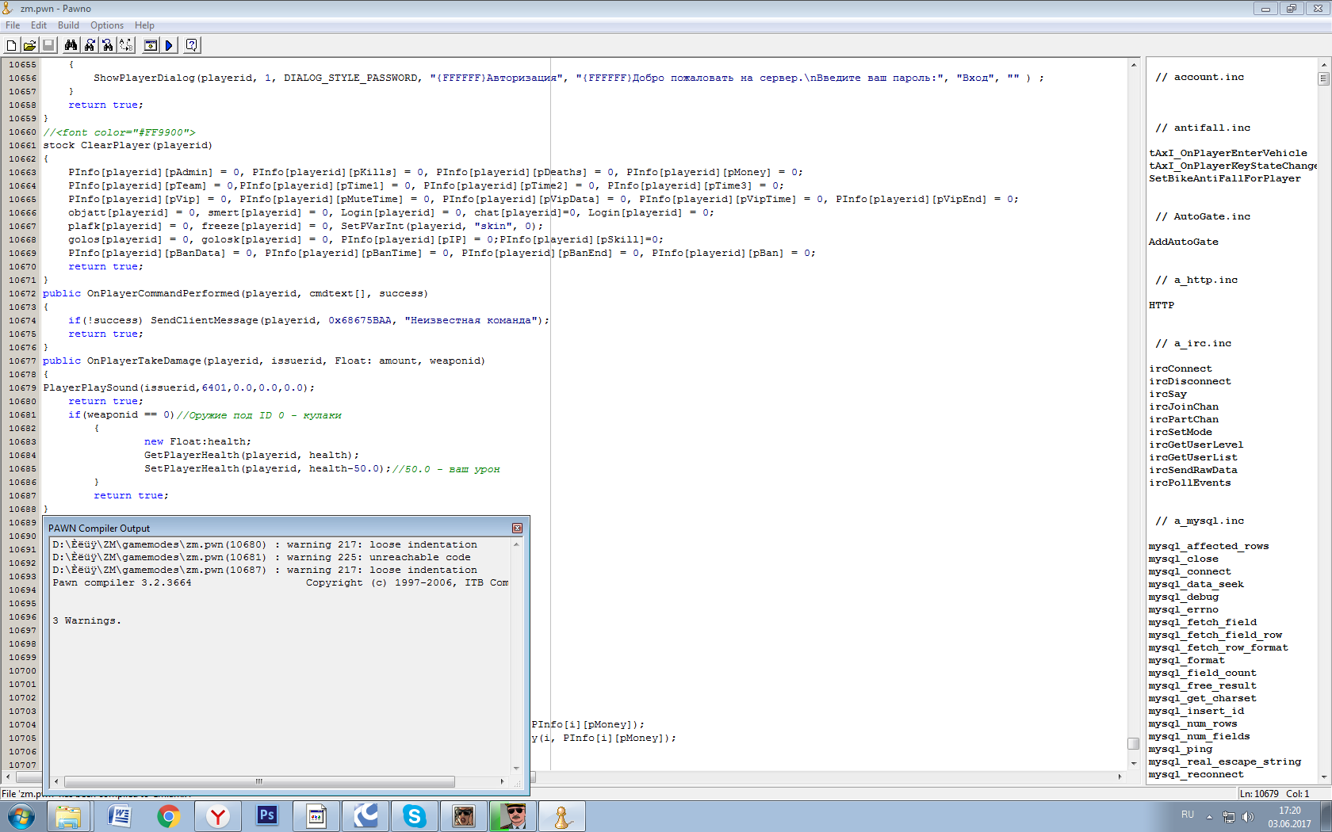Select the unreachable code warning line 10681
The height and width of the screenshot is (832, 1332).
point(262,557)
